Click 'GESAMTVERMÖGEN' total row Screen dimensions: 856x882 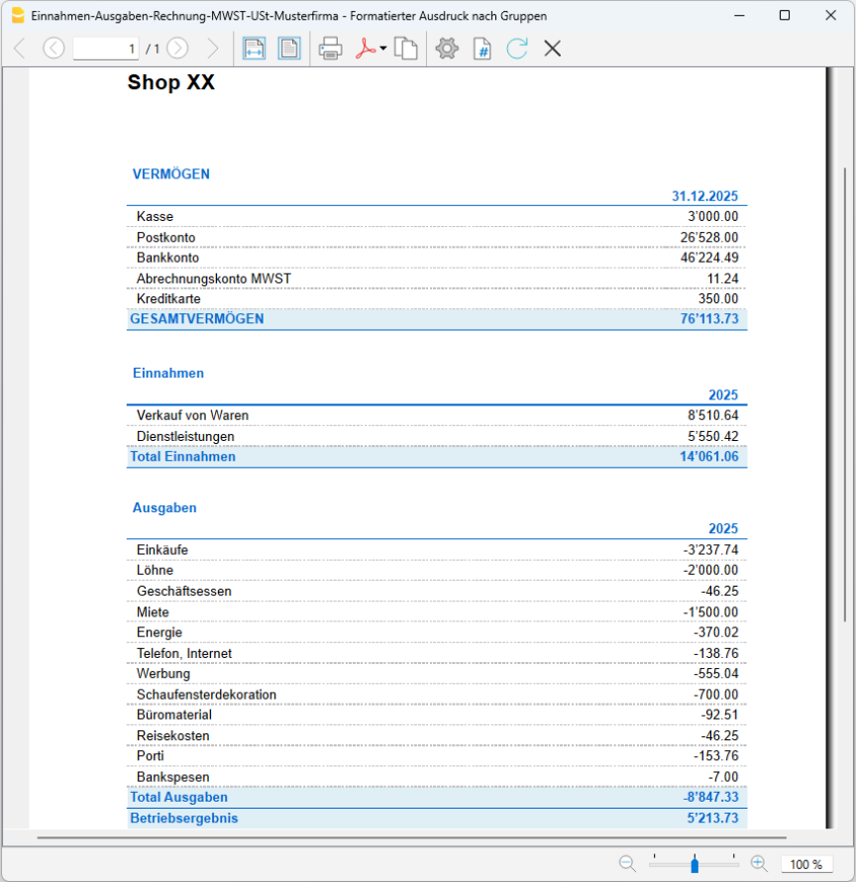click(437, 319)
